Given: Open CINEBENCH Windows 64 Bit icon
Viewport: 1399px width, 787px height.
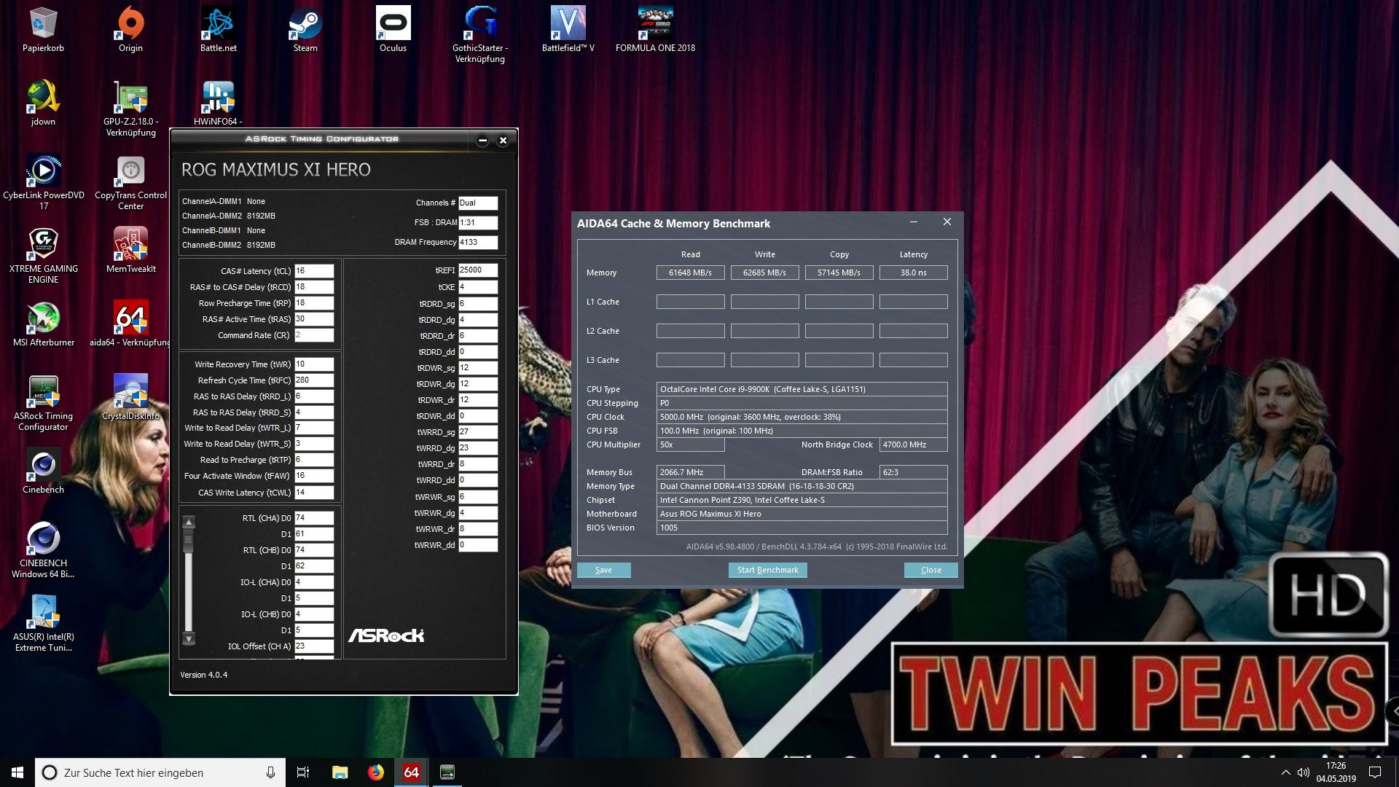Looking at the screenshot, I should coord(43,549).
